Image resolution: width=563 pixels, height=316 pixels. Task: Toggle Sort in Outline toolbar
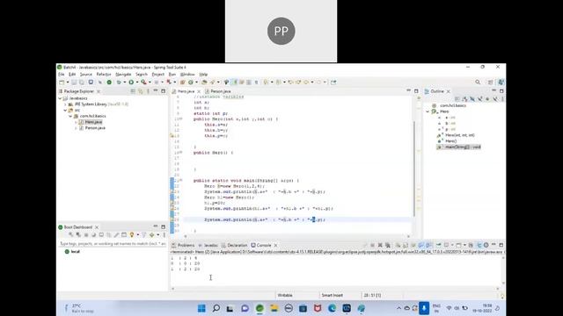pos(464,98)
